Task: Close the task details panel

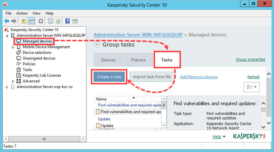Action: (255, 103)
